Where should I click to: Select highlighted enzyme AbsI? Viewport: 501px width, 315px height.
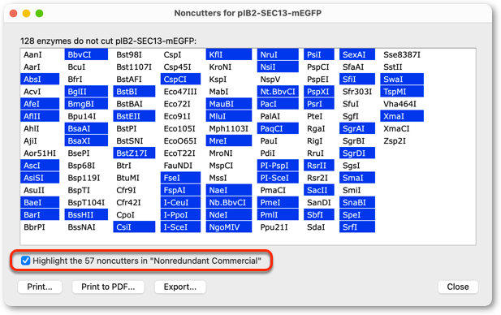click(40, 80)
